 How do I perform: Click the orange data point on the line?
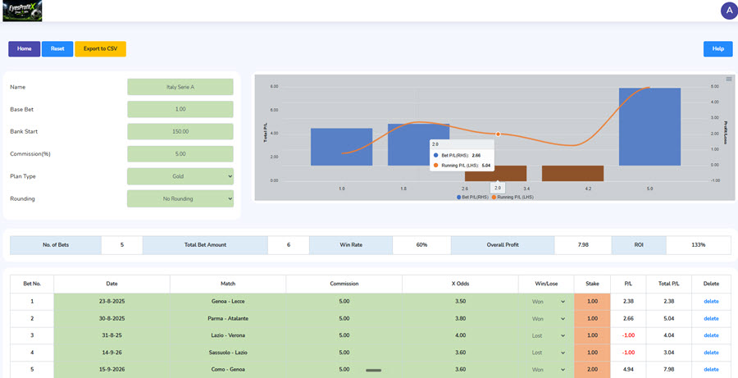(498, 134)
